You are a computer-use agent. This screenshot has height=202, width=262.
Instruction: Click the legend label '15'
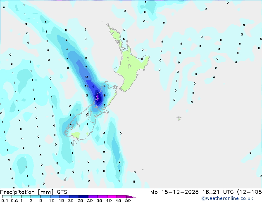(x=61, y=200)
